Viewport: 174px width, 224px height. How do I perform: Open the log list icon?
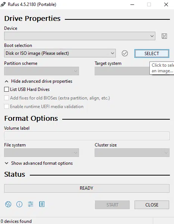click(x=42, y=204)
